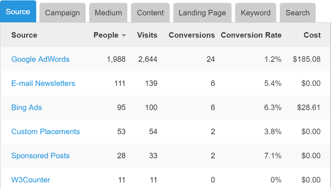View the Custom Placements source details
Image resolution: width=331 pixels, height=189 pixels.
(x=45, y=132)
